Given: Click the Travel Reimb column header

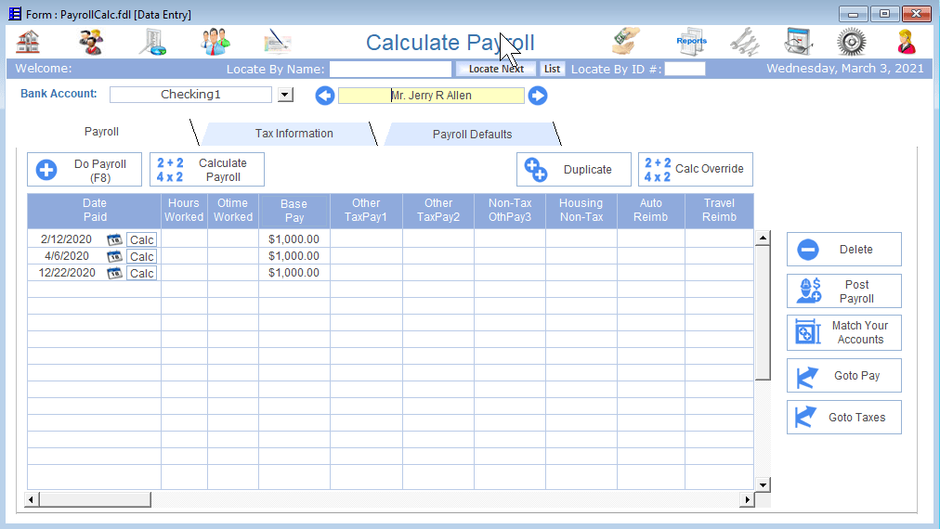Looking at the screenshot, I should pos(719,211).
